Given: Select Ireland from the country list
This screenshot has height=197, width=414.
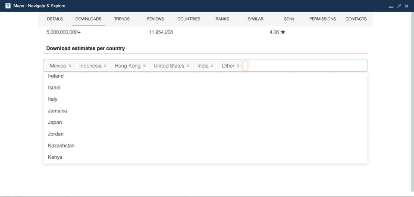Looking at the screenshot, I should coord(205,76).
